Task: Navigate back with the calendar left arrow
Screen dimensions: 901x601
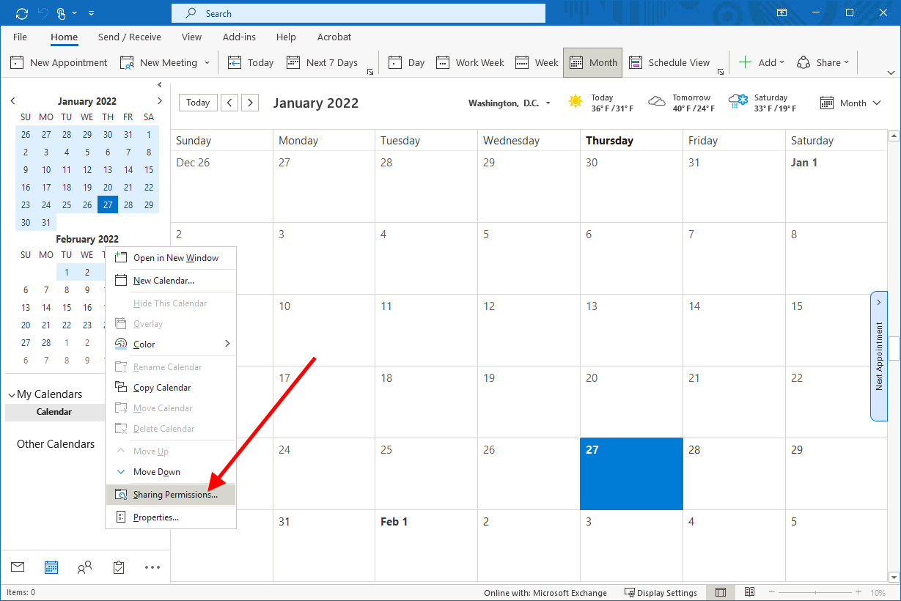Action: point(229,103)
